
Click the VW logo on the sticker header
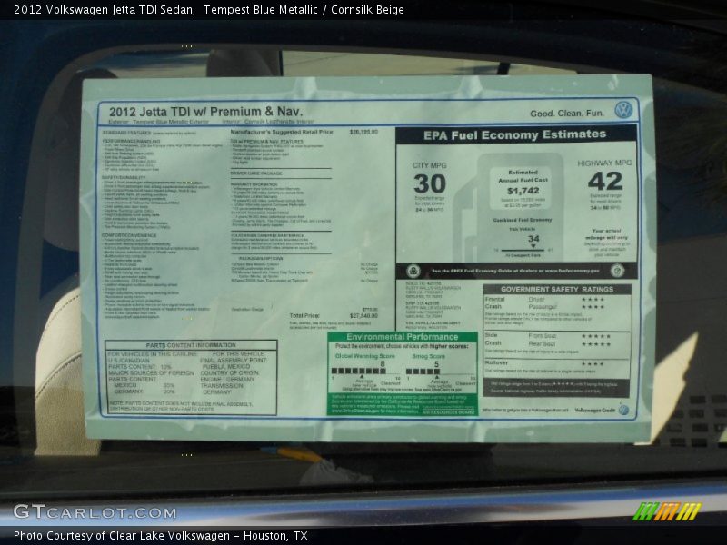623,110
